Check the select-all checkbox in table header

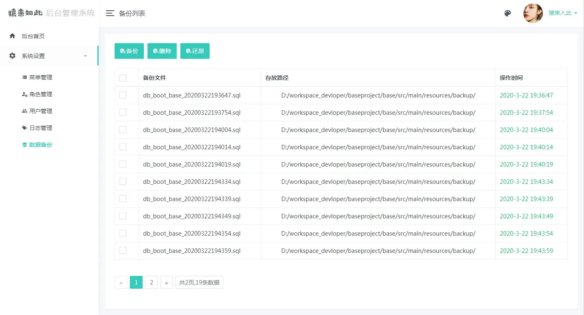(122, 77)
